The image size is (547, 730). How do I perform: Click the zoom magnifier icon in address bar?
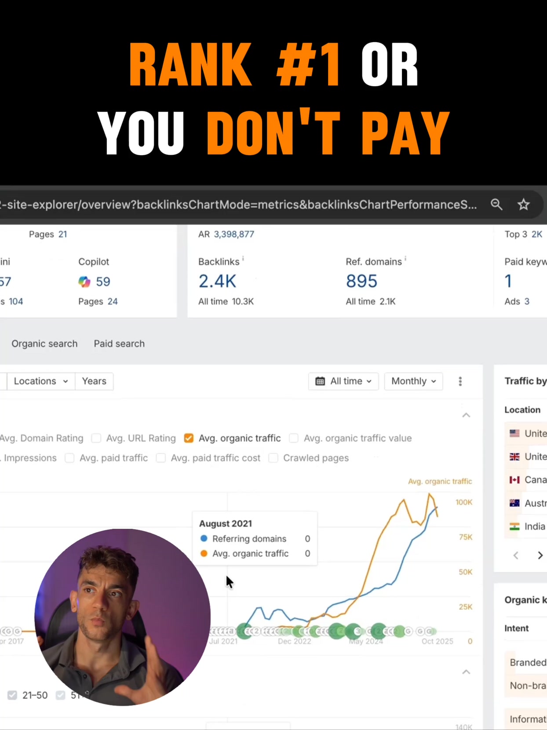(x=496, y=204)
